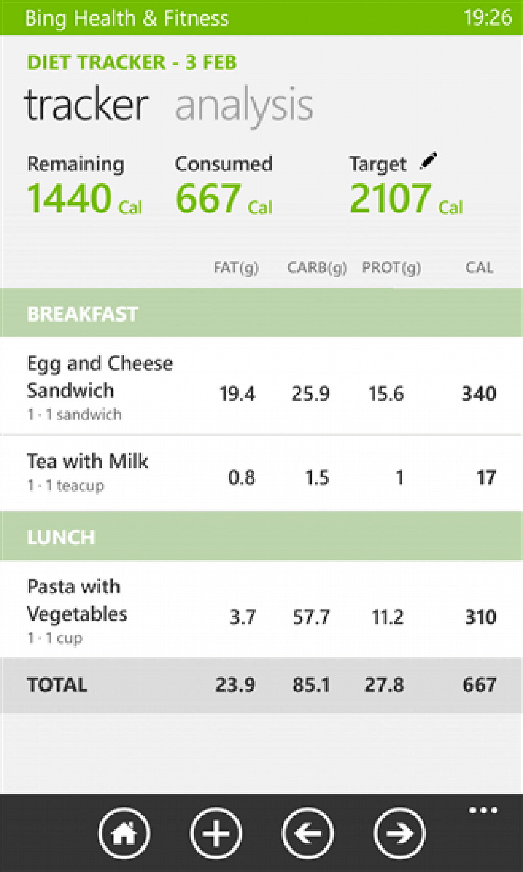
Task: Open the Pasta with Vegetables entry
Action: coord(261,609)
